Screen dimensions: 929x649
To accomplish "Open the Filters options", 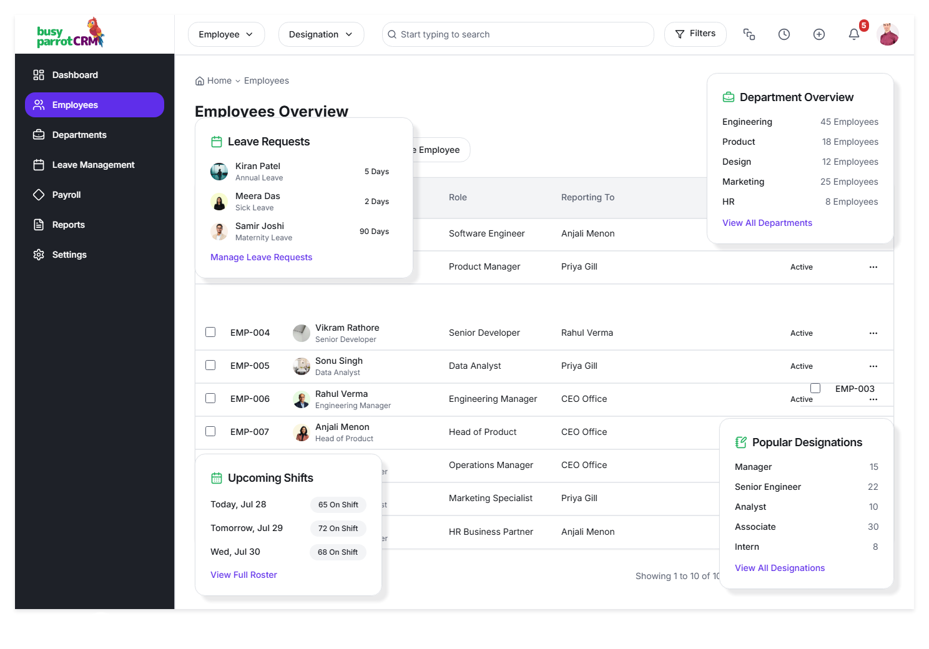I will (x=695, y=34).
